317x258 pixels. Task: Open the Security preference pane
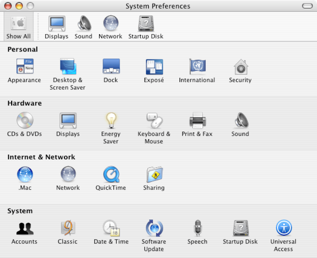pyautogui.click(x=240, y=71)
